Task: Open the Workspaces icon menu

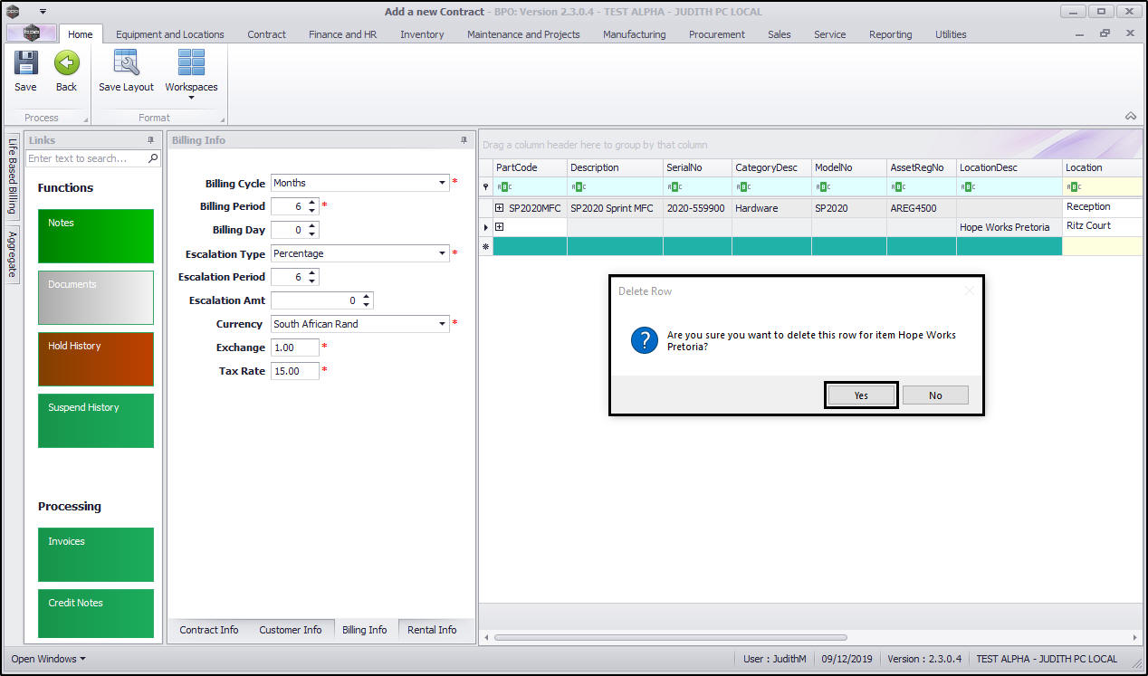Action: point(191,63)
